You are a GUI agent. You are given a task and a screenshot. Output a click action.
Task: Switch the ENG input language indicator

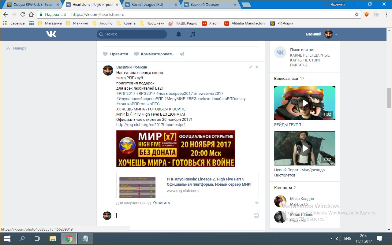[348, 239]
